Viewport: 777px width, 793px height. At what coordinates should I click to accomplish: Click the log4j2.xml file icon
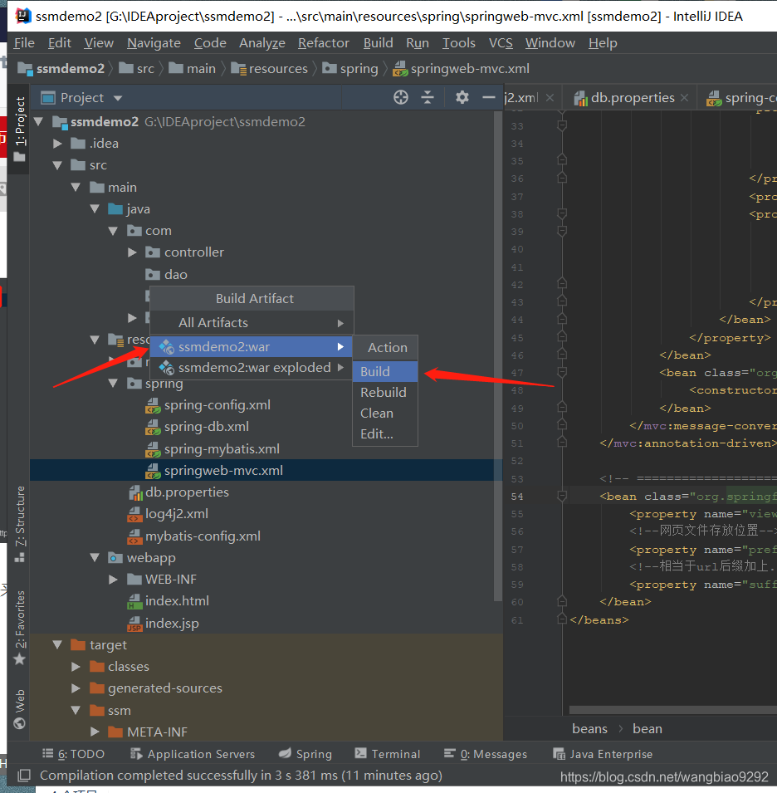pos(134,514)
